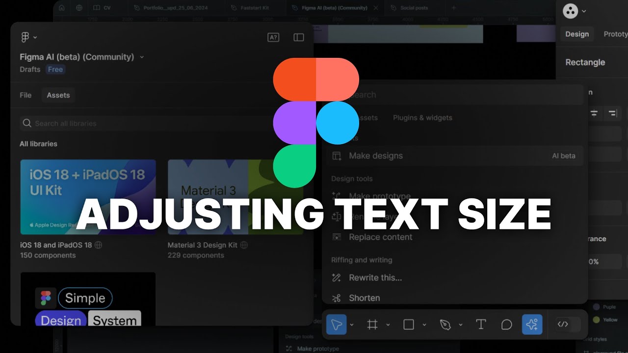
Task: Switch to the File tab
Action: click(26, 95)
